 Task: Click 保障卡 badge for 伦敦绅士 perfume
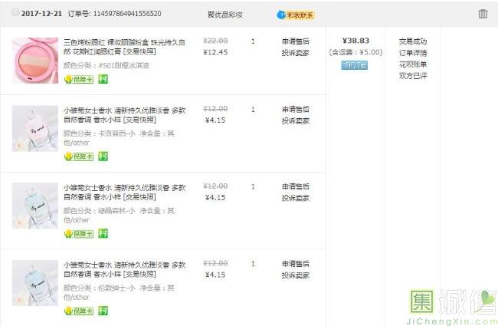click(79, 311)
